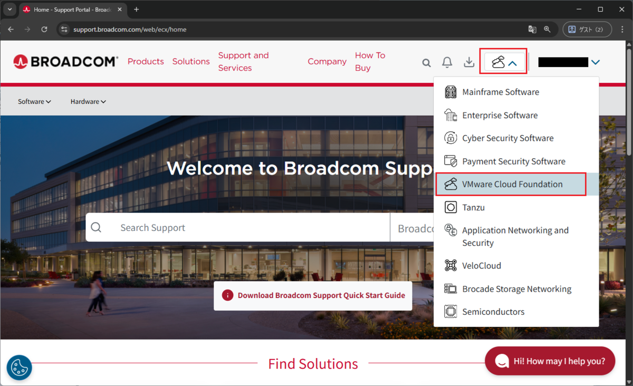Open a new browser tab
The image size is (633, 386).
[x=137, y=9]
